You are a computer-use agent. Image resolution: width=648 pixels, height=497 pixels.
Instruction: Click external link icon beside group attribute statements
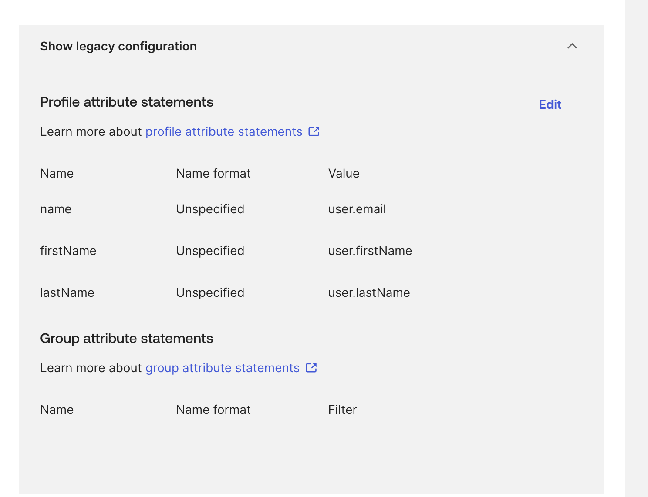(x=311, y=368)
